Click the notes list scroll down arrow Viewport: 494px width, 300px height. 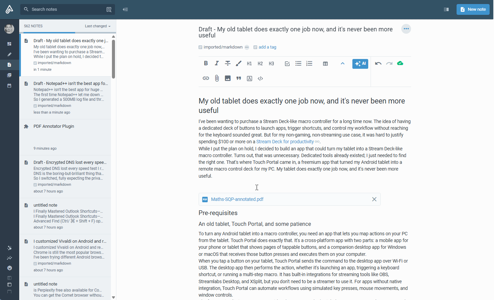coord(114,297)
